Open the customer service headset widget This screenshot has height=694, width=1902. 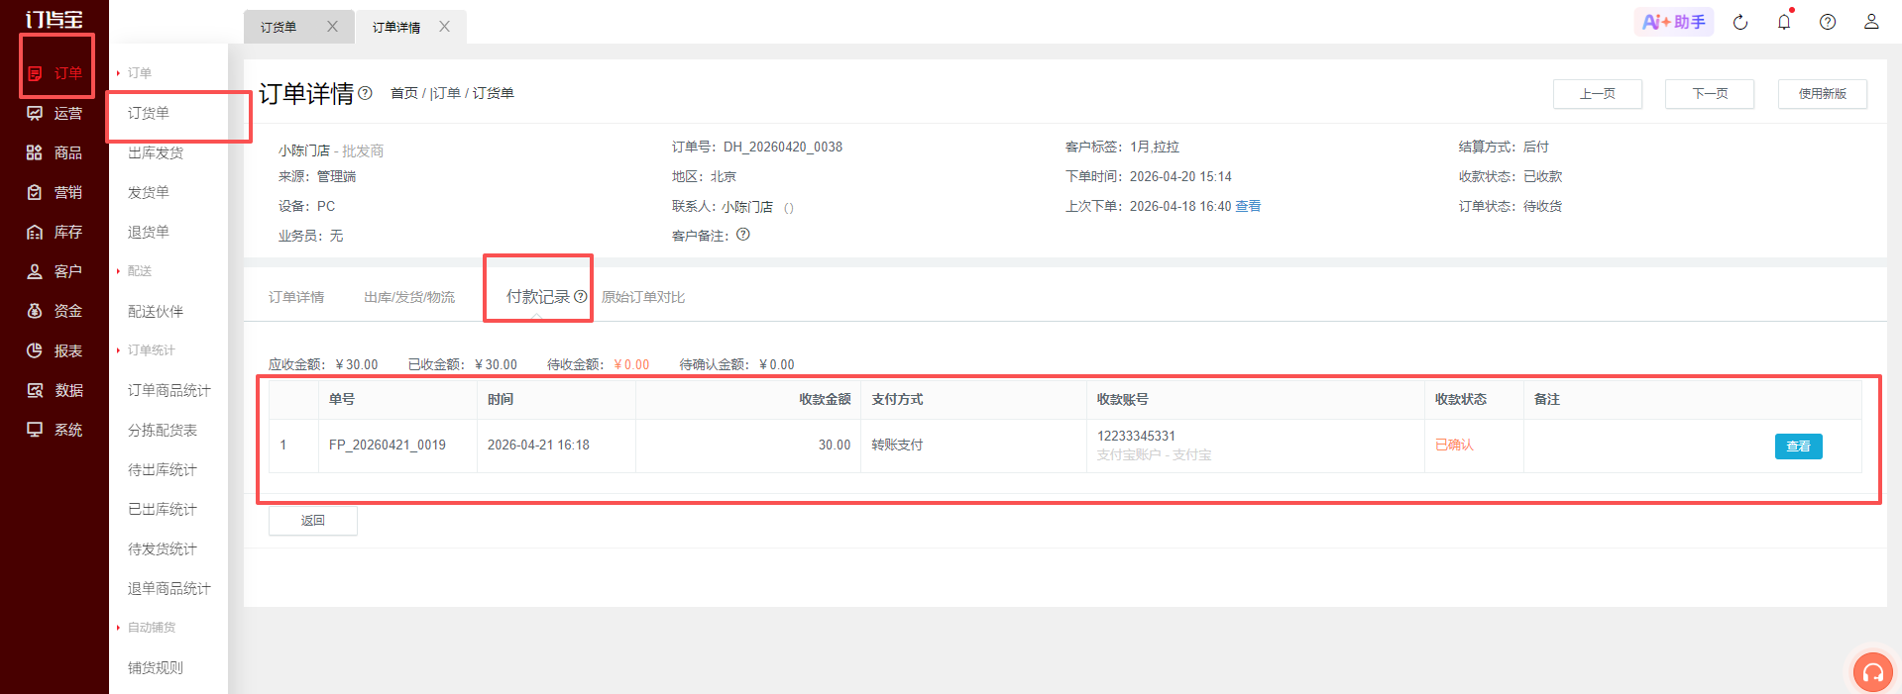coord(1872,672)
